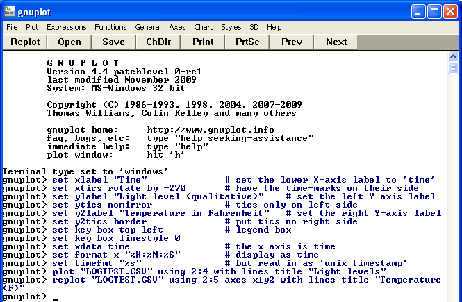Open the Styles menu

point(231,27)
